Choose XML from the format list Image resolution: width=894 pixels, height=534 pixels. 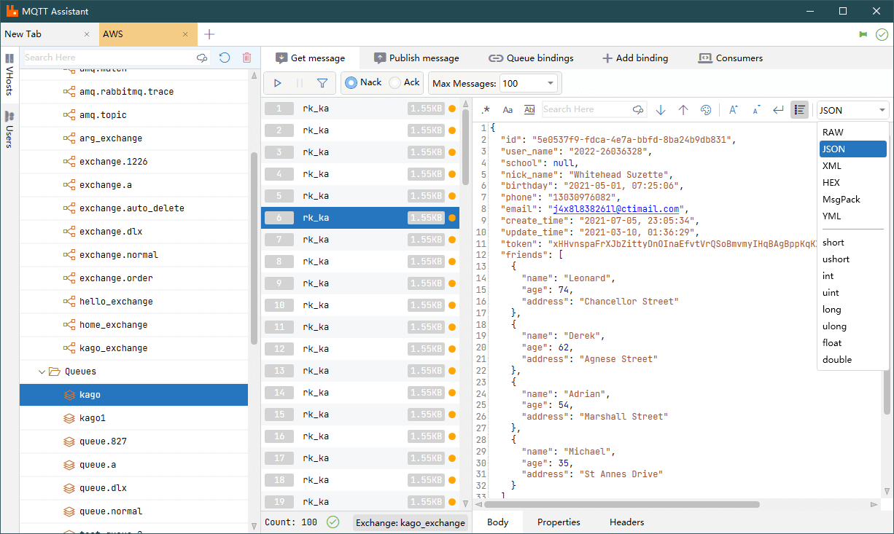[x=831, y=166]
